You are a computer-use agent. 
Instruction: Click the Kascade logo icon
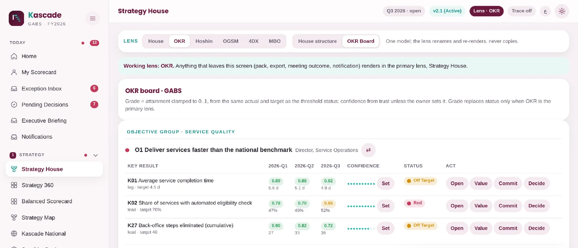pos(16,18)
